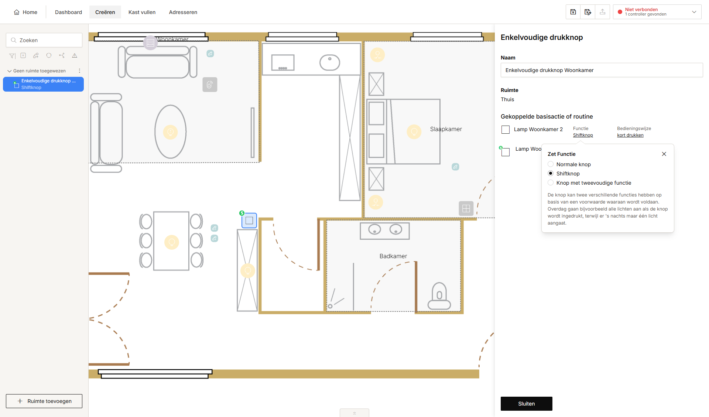Select the Enkelvoudige drukknop item in sidebar
709x417 pixels.
tap(43, 84)
